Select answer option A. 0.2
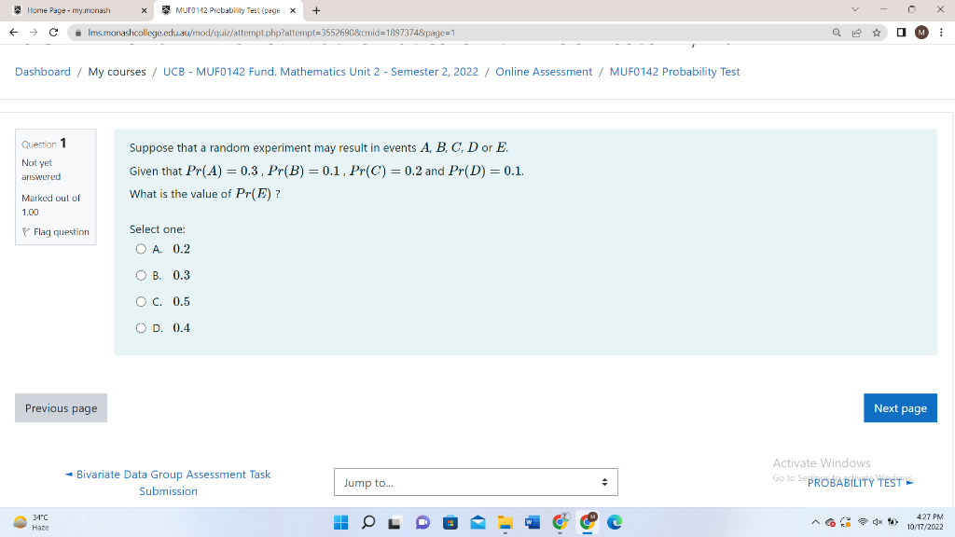This screenshot has height=537, width=955. 142,249
